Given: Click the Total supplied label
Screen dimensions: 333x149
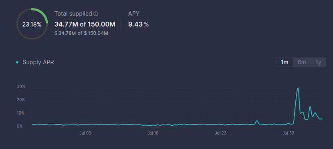Looking at the screenshot, I should (x=73, y=14).
